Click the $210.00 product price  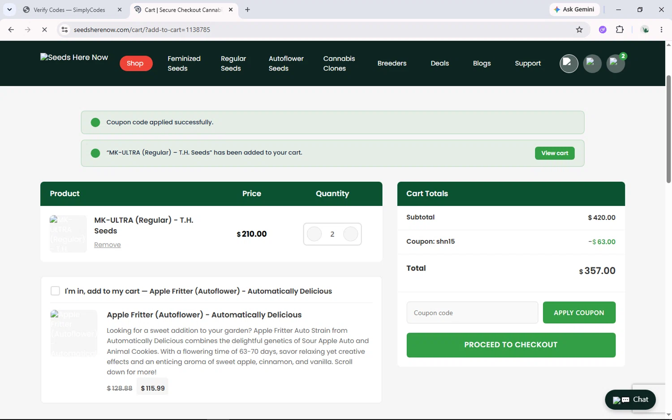click(x=251, y=234)
